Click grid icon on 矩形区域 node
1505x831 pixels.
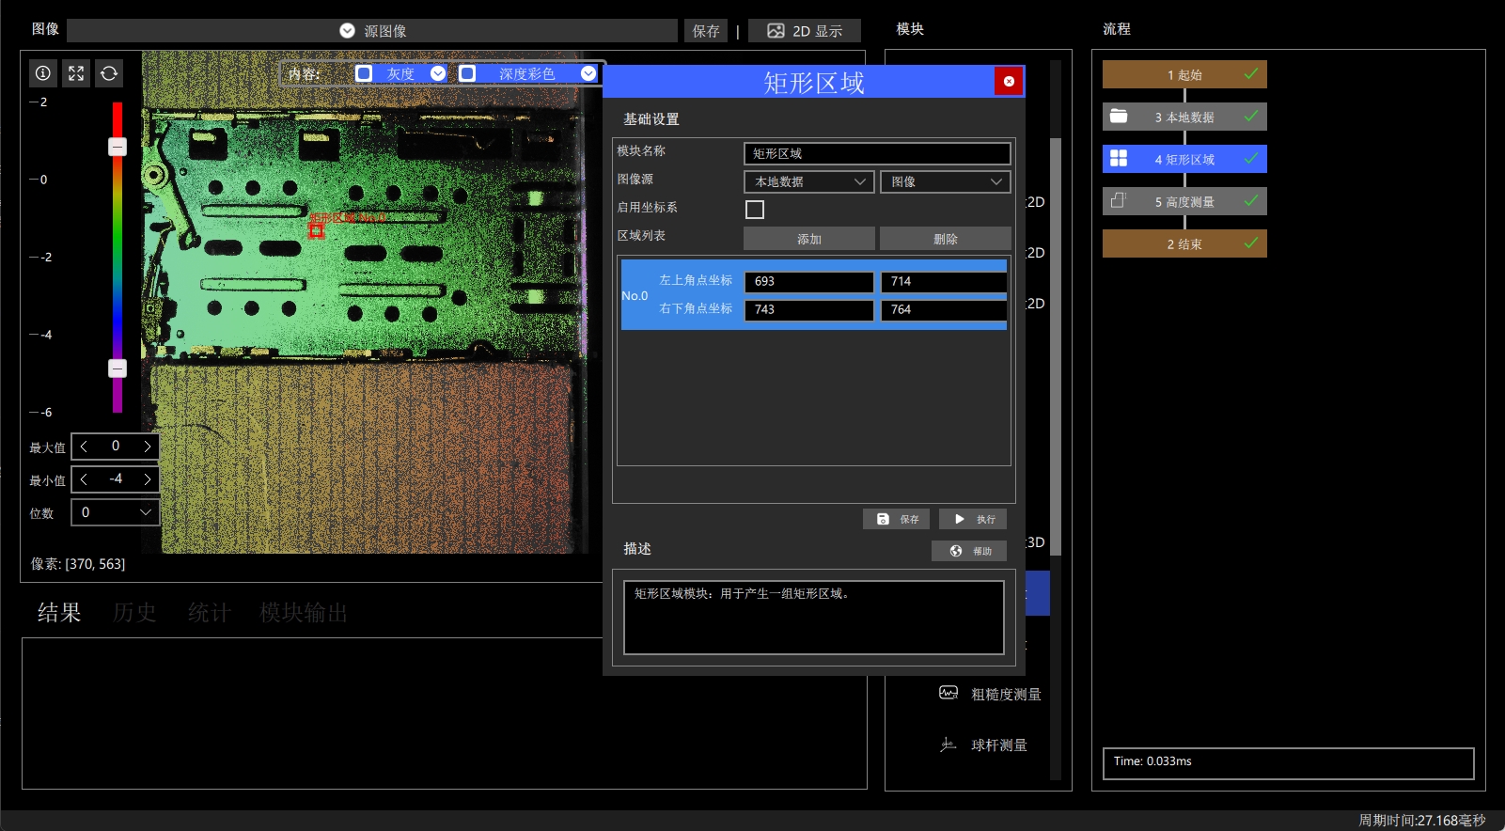coord(1119,159)
